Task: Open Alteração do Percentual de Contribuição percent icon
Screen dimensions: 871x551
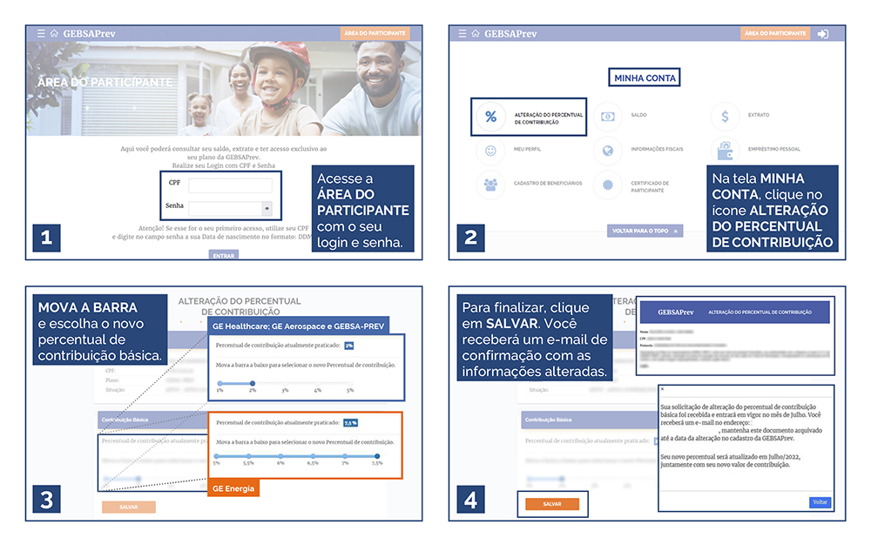Action: tap(490, 117)
